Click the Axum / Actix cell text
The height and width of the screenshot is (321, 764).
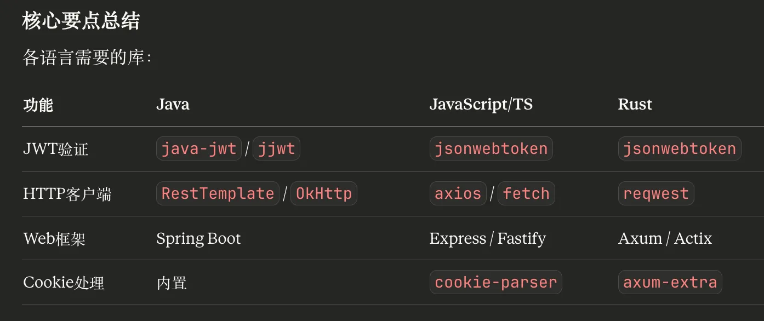click(x=665, y=238)
